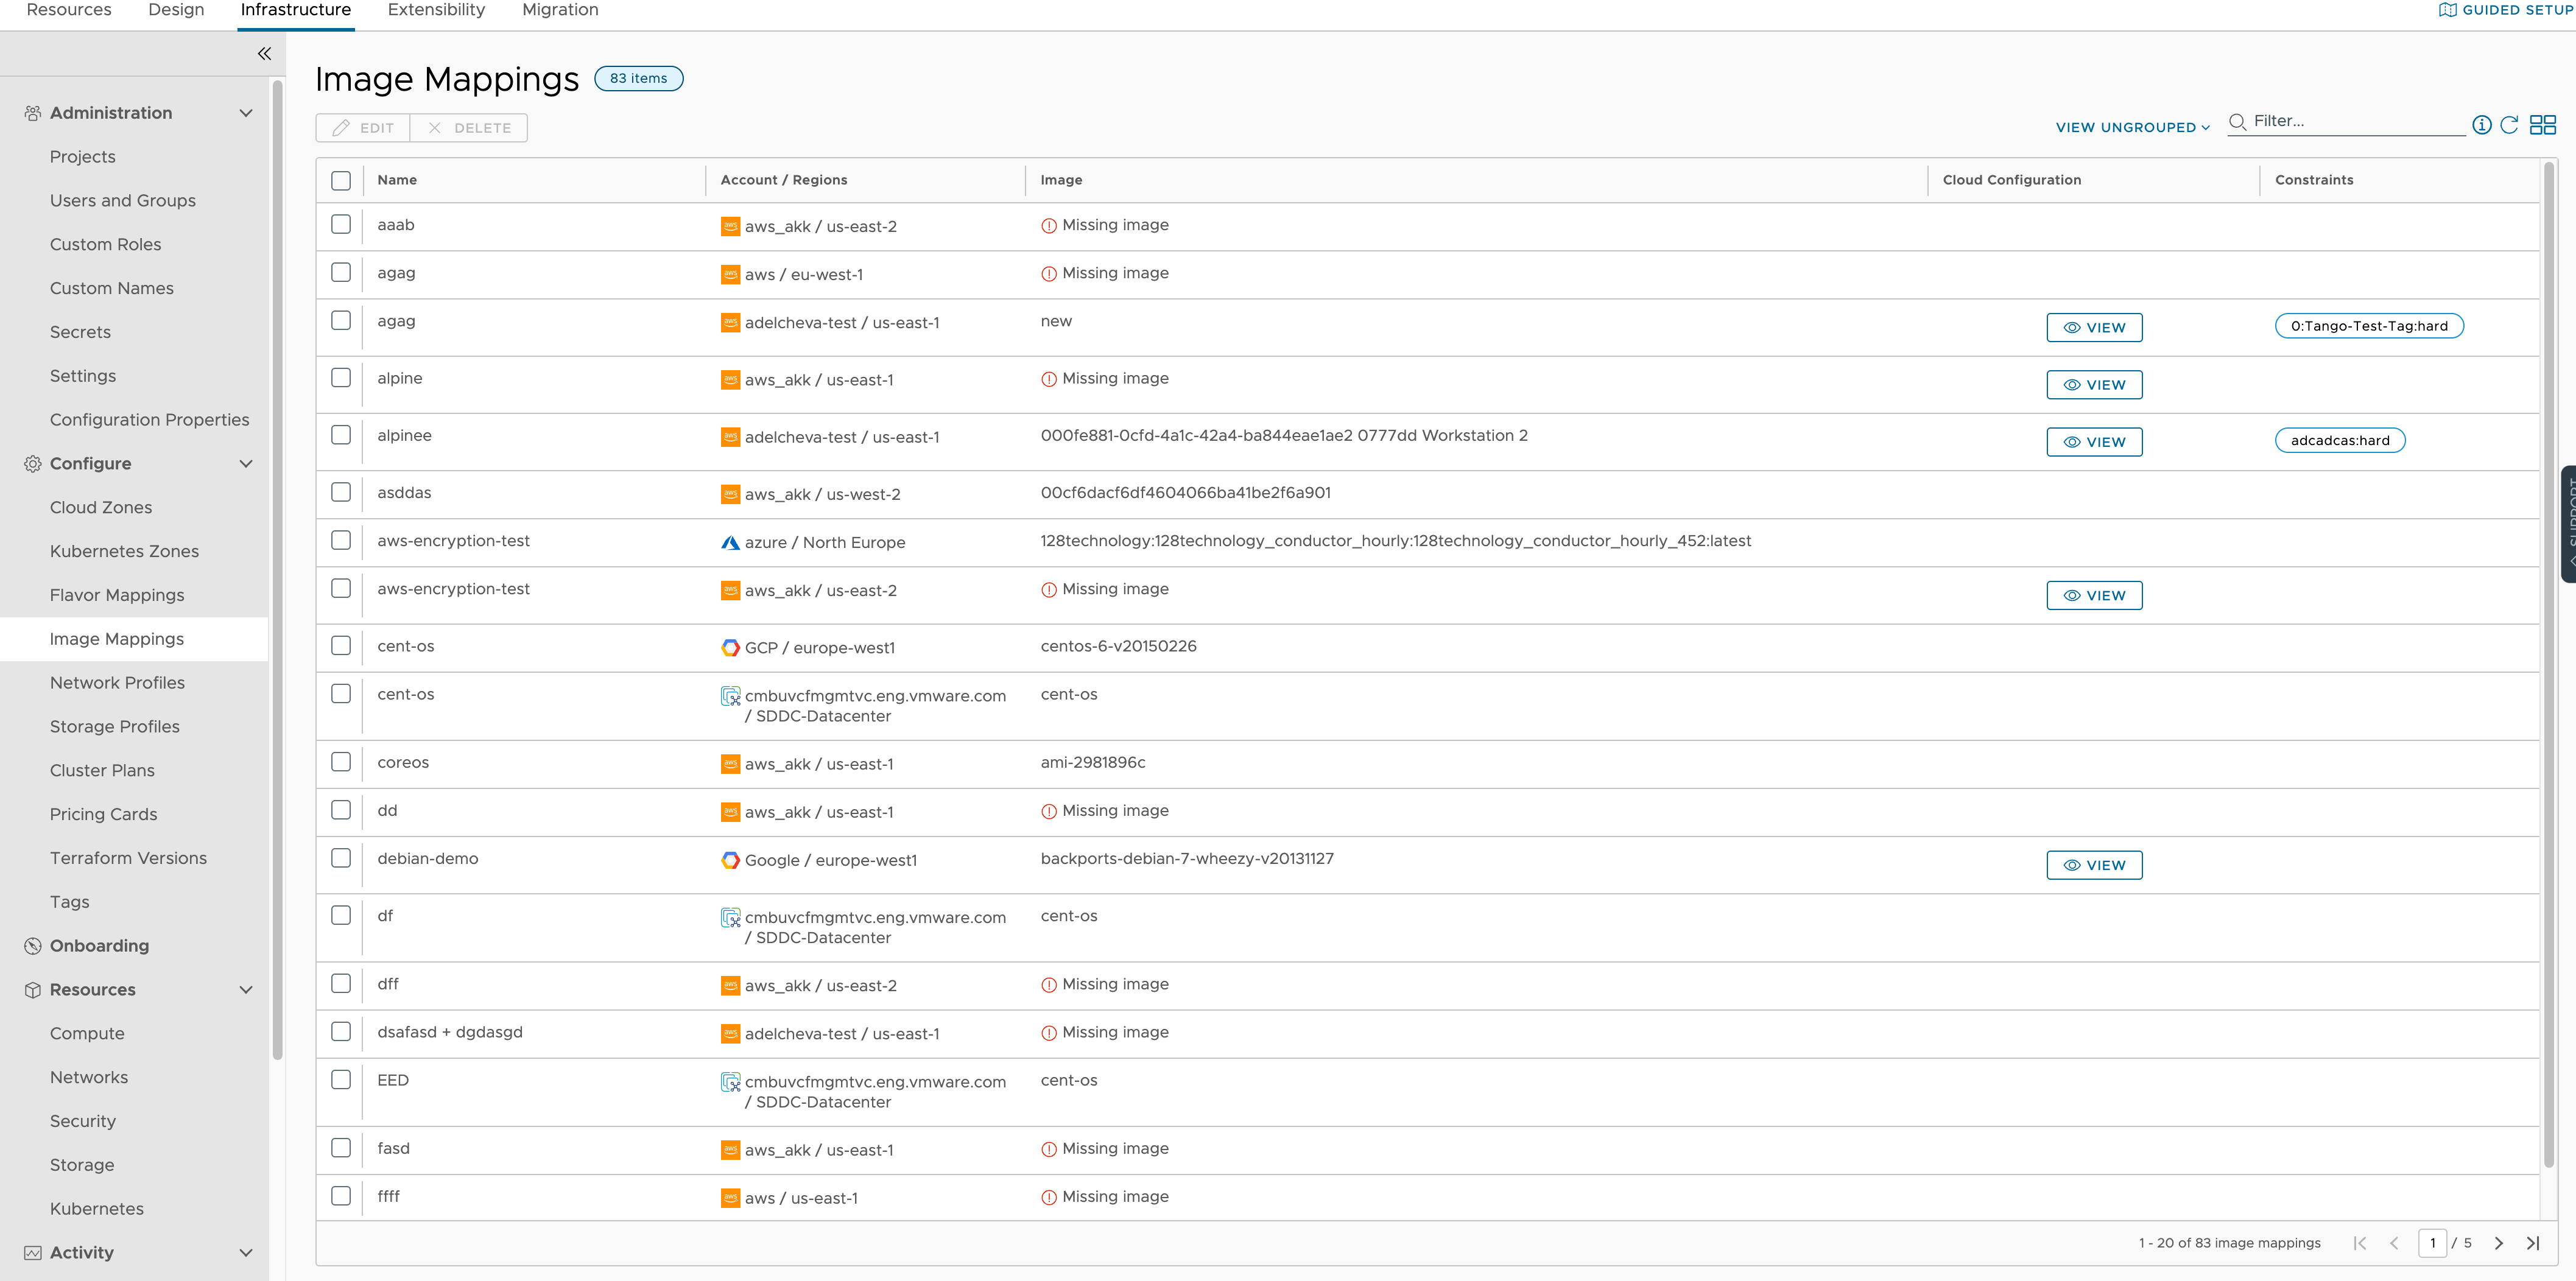Expand the Administration section in sidebar
The width and height of the screenshot is (2576, 1281).
click(x=248, y=111)
